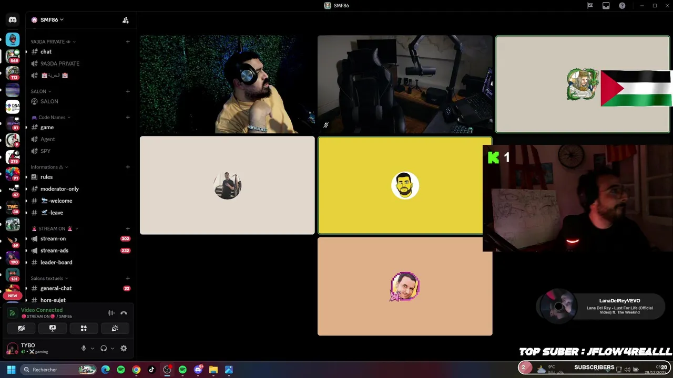Open user settings gear
Screen dimensions: 673x378
pyautogui.click(x=124, y=348)
